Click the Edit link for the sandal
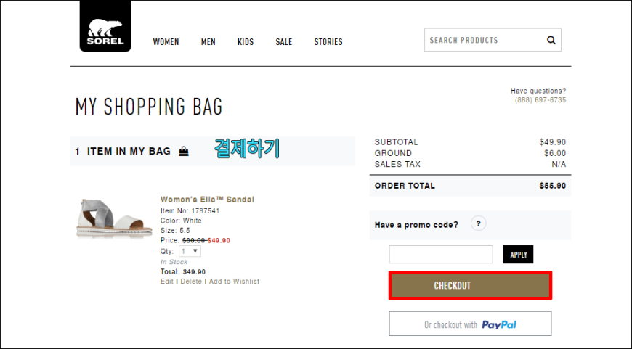The height and width of the screenshot is (349, 632). [x=167, y=282]
